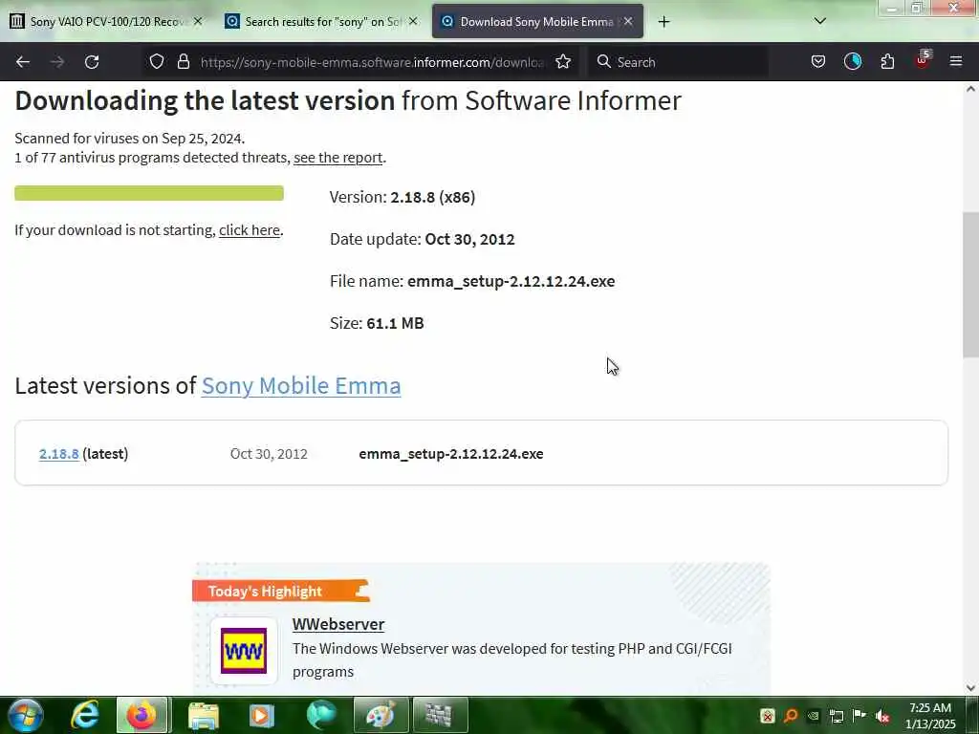The height and width of the screenshot is (734, 979).
Task: Click the Size 61.1 MB text
Action: [377, 323]
